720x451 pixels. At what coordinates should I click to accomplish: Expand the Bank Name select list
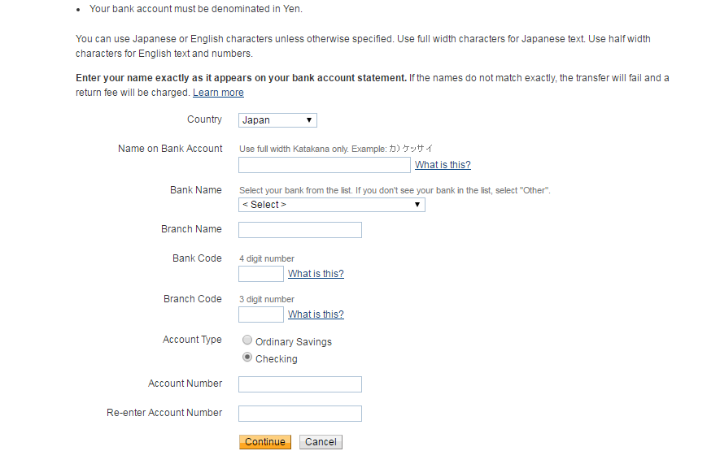pyautogui.click(x=331, y=205)
